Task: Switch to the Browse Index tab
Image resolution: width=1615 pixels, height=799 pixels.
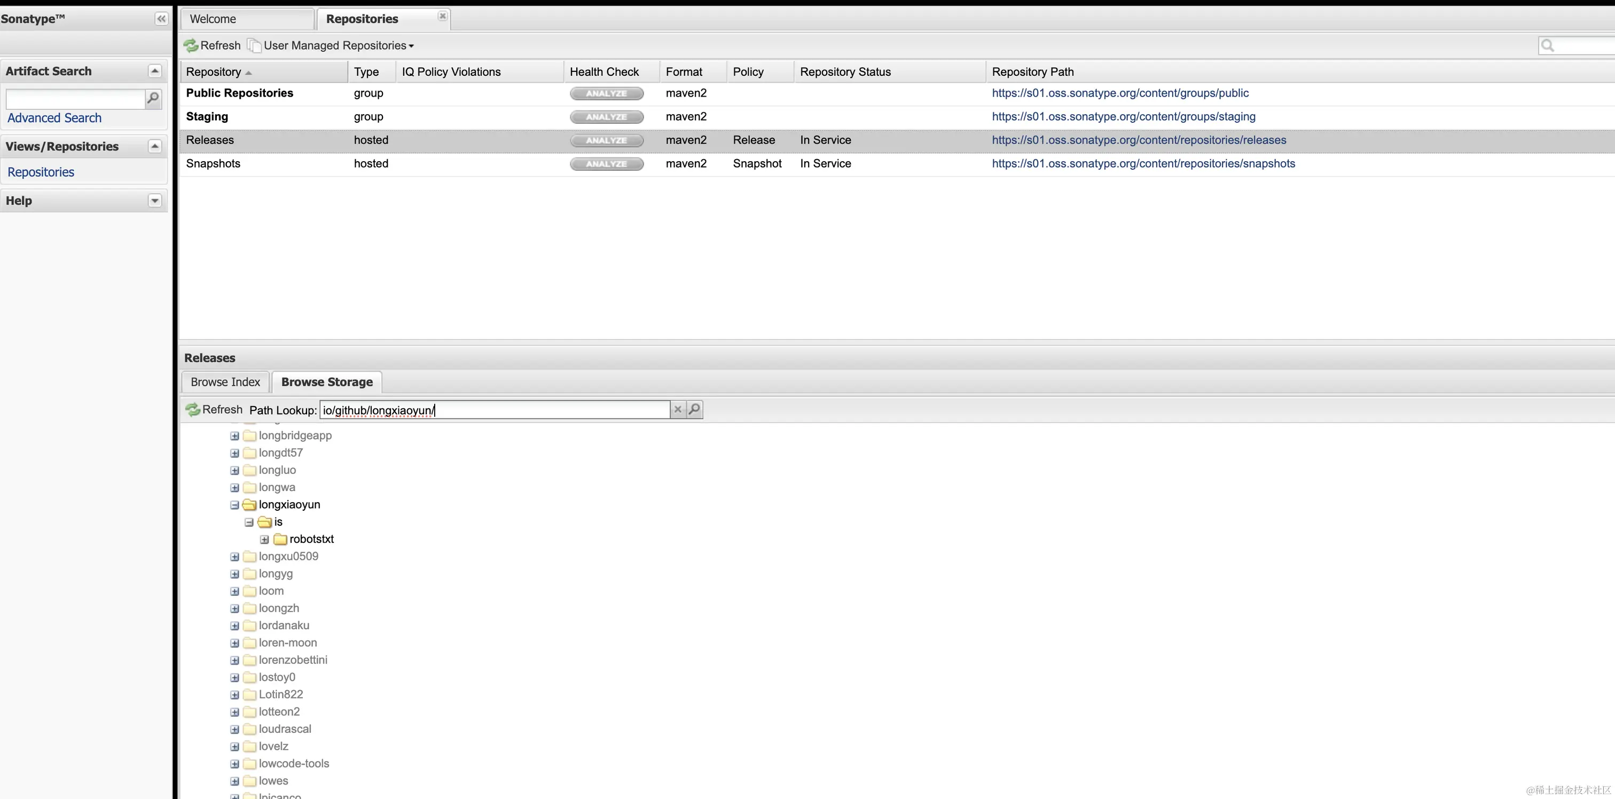Action: (x=225, y=382)
